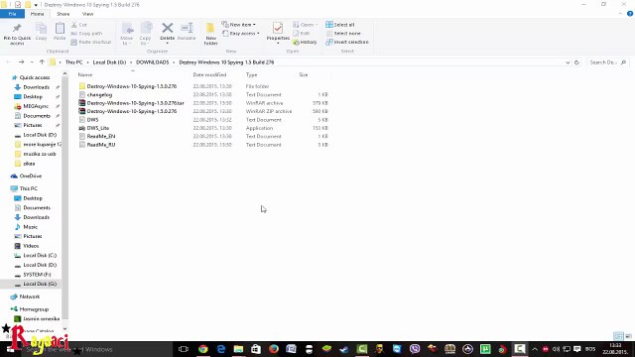Open MEGAsync in Quick access
The height and width of the screenshot is (357, 635).
tap(36, 106)
